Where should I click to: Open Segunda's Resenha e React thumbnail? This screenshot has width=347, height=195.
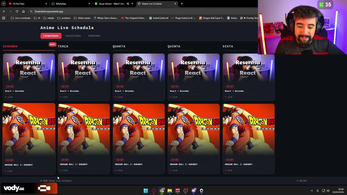click(x=29, y=68)
